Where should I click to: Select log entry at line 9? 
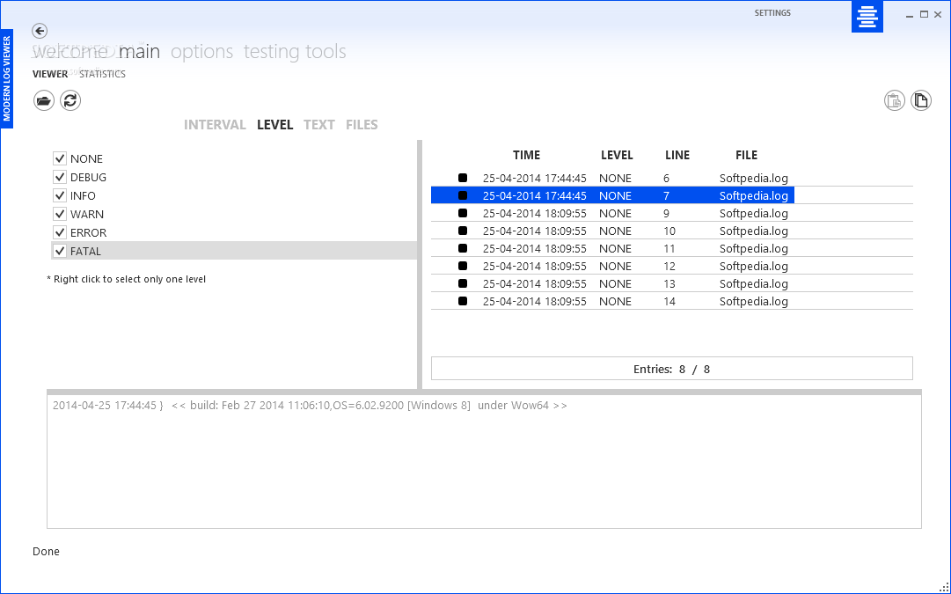(672, 213)
